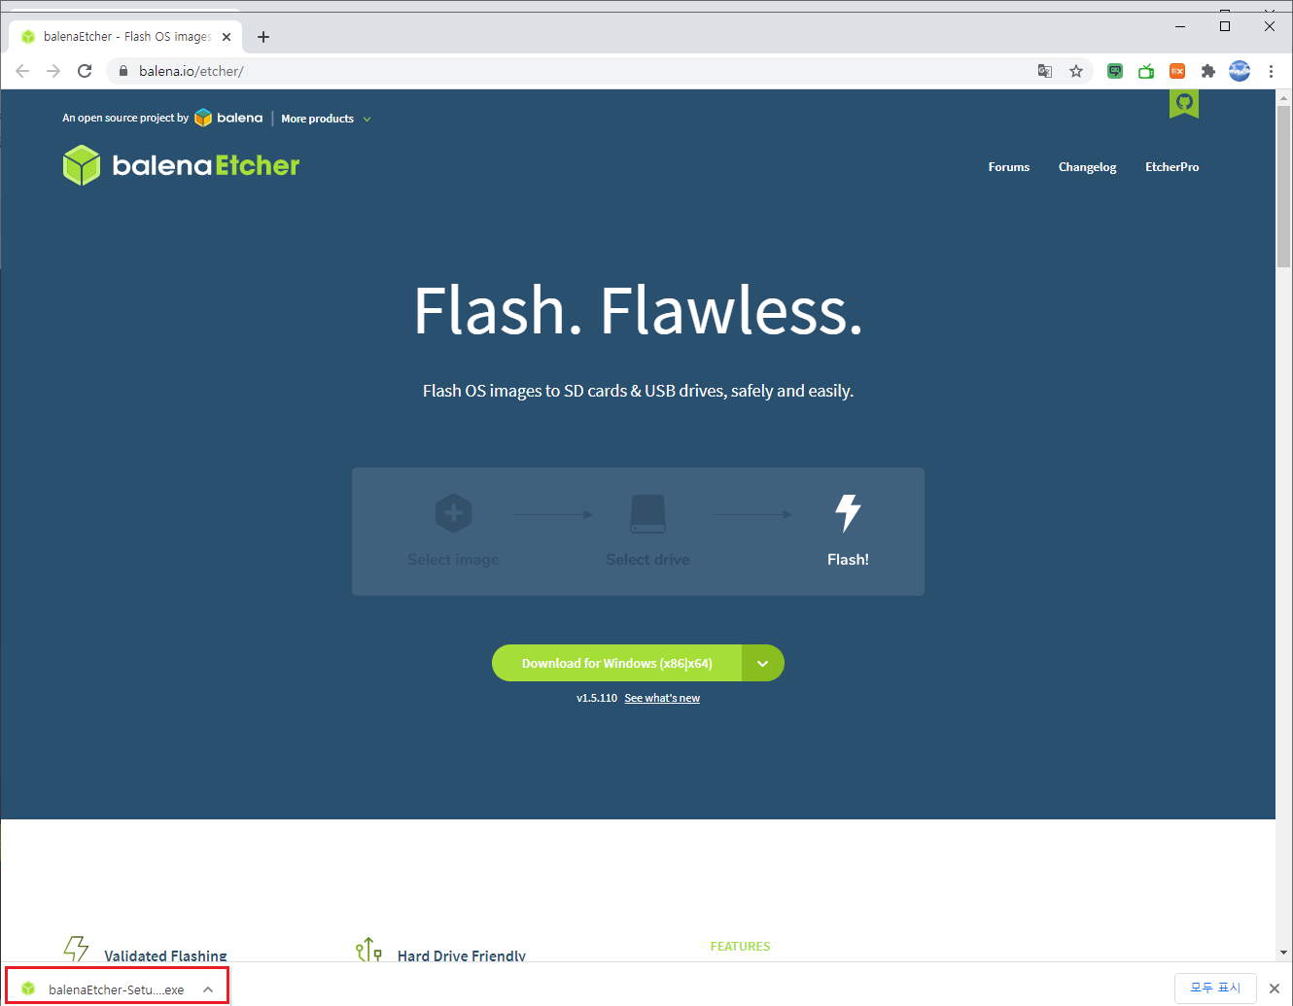1293x1006 pixels.
Task: Open the Changelog link
Action: coord(1087,167)
